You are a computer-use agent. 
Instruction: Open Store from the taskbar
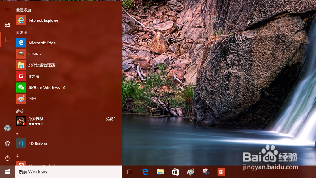point(175,172)
